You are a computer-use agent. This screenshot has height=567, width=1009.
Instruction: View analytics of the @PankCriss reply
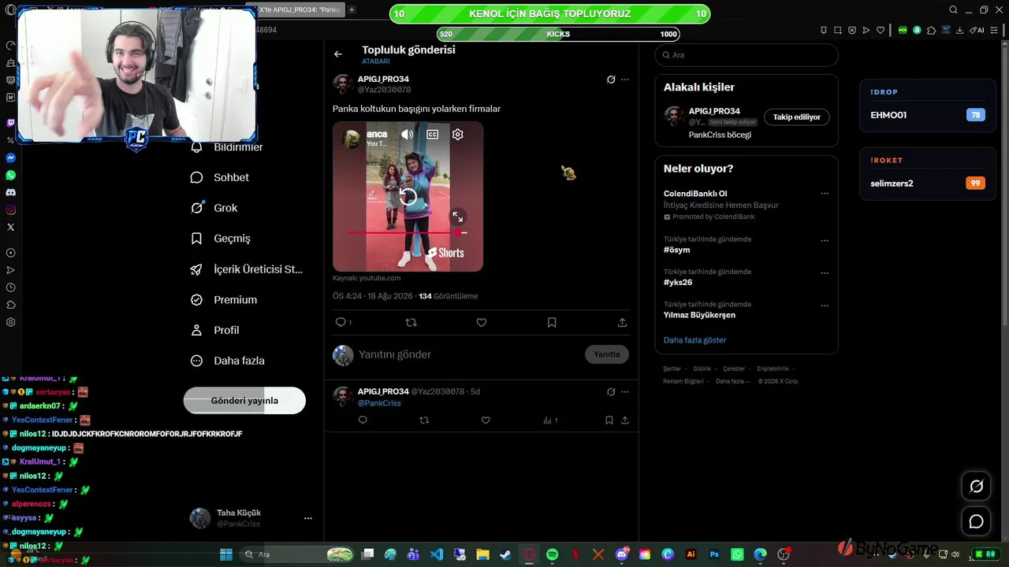coord(551,421)
